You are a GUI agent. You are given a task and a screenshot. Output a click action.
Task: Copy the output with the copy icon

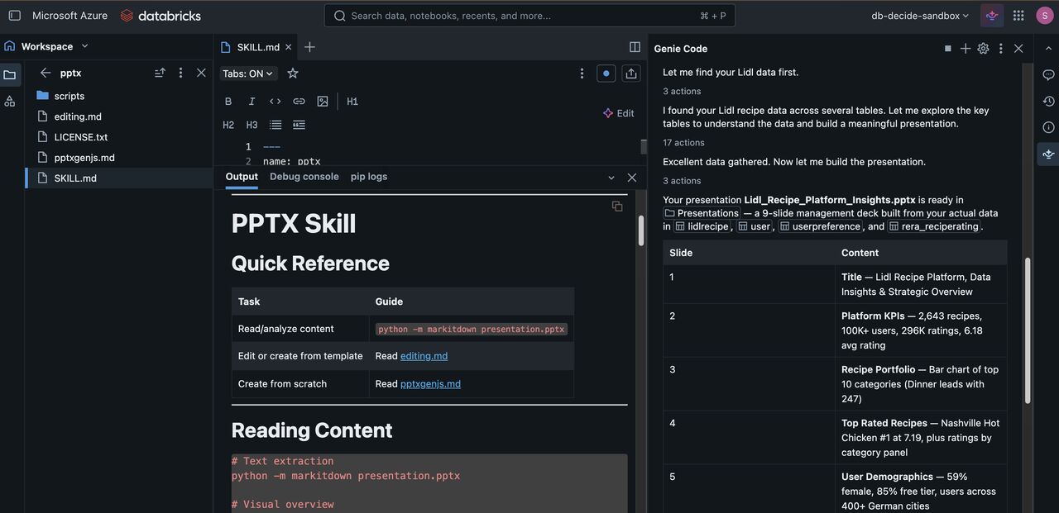pyautogui.click(x=616, y=206)
